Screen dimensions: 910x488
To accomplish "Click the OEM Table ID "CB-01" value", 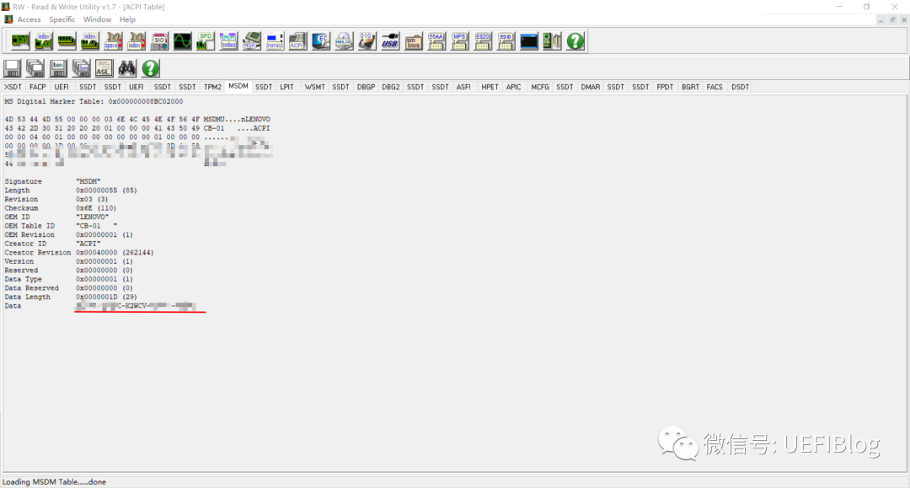I will pos(96,226).
